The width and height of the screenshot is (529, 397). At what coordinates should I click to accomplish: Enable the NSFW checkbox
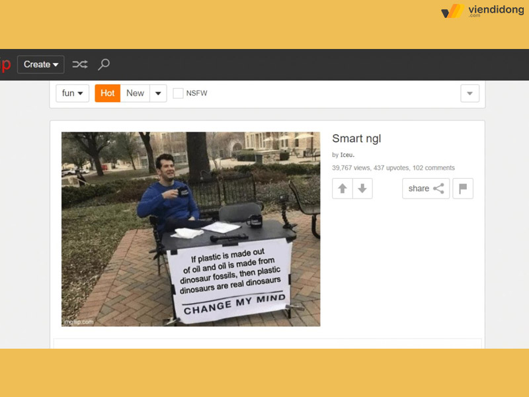[x=178, y=93]
